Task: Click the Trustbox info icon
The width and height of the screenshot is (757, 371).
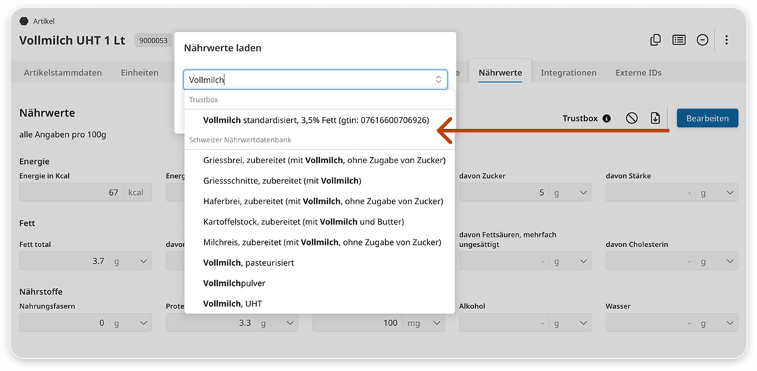Action: pyautogui.click(x=606, y=119)
